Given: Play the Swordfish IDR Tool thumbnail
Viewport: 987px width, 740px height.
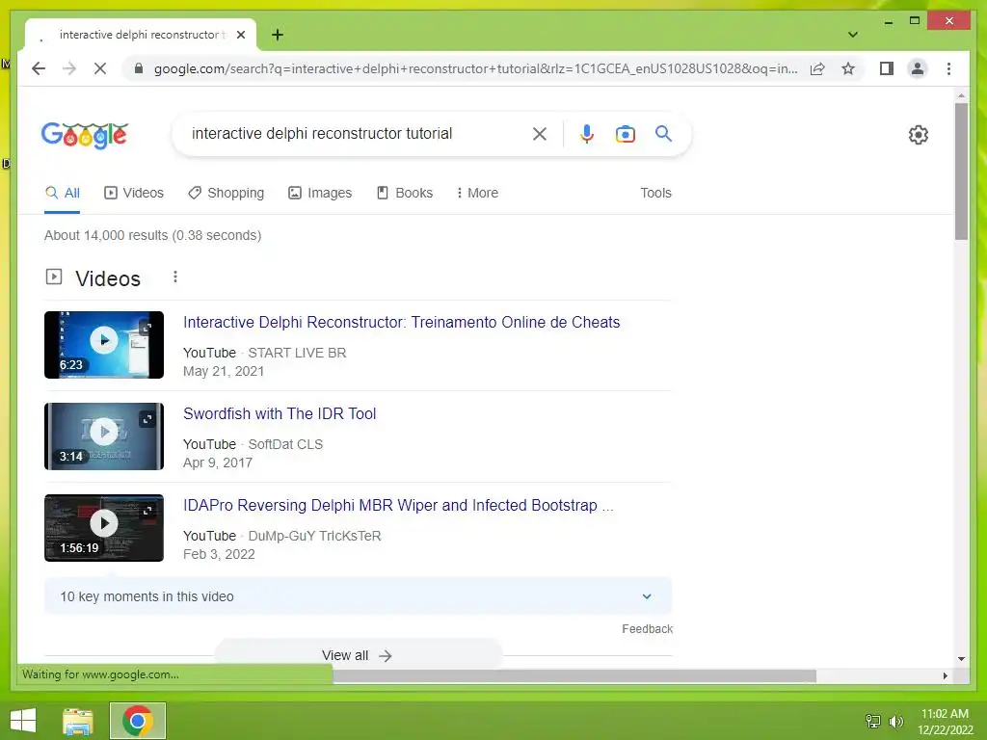Looking at the screenshot, I should pyautogui.click(x=104, y=436).
